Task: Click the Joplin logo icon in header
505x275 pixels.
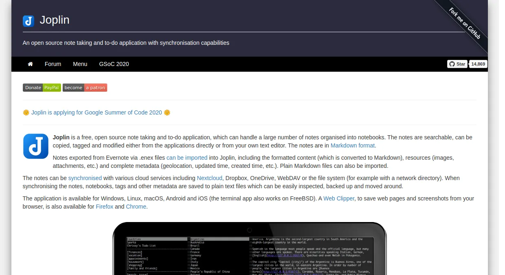Action: coord(29,21)
